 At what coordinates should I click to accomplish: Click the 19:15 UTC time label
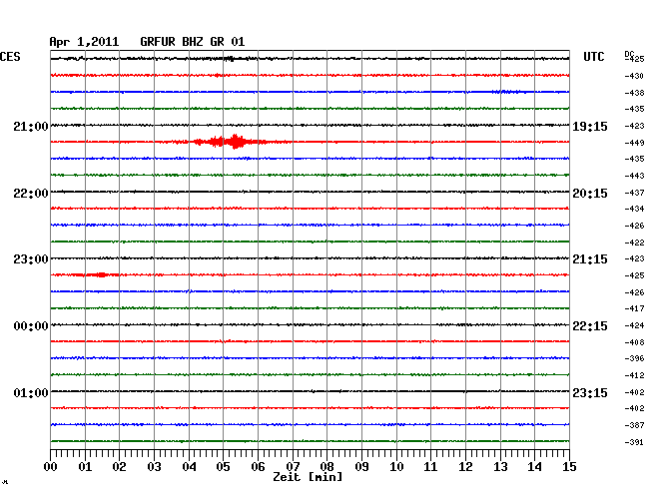tap(590, 126)
